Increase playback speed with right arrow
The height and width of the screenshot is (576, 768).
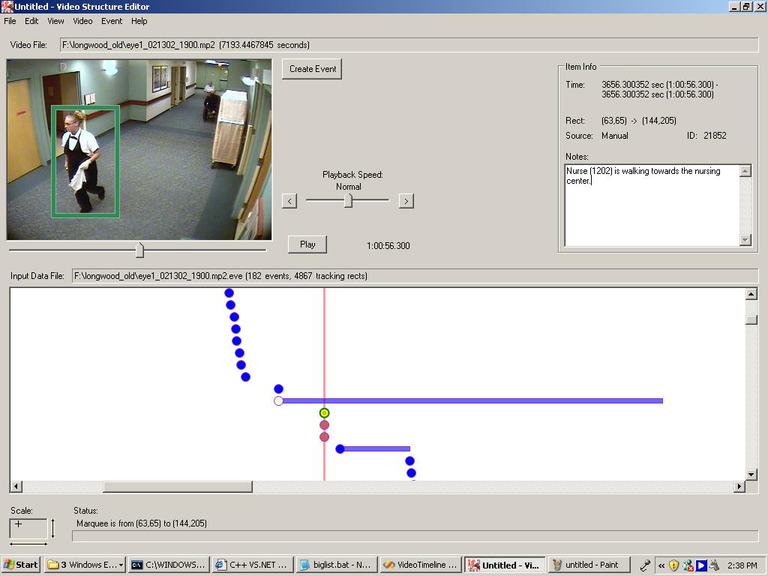click(x=406, y=201)
